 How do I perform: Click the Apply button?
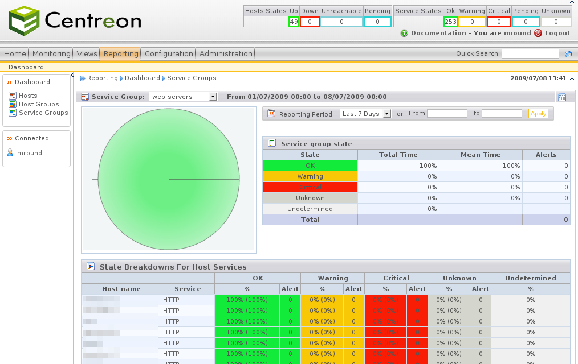(538, 114)
